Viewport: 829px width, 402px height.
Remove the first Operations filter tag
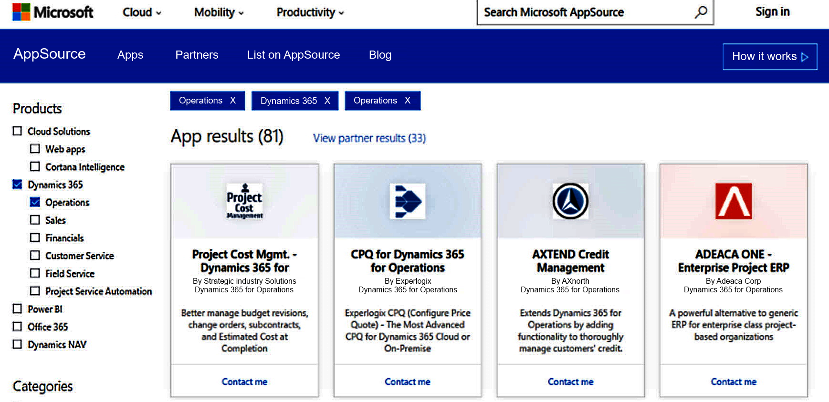(233, 101)
